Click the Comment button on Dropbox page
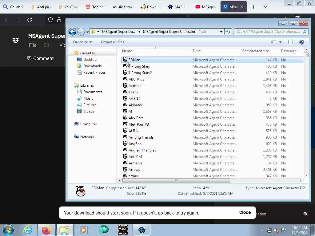 [x=40, y=58]
